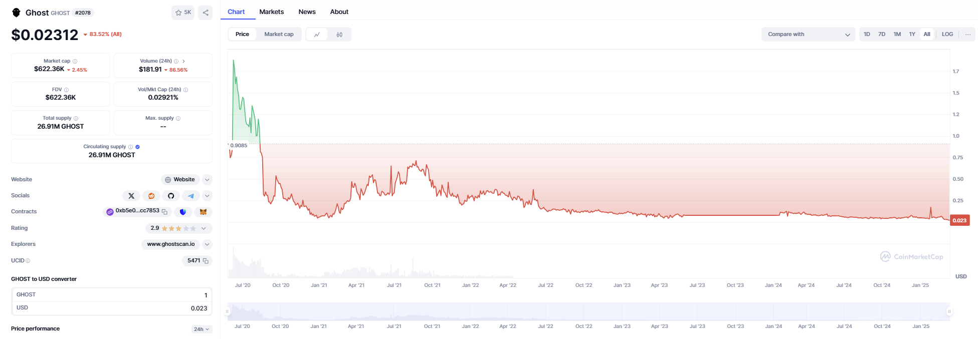Open the X (Twitter) social link
This screenshot has height=339, width=978.
tap(131, 196)
